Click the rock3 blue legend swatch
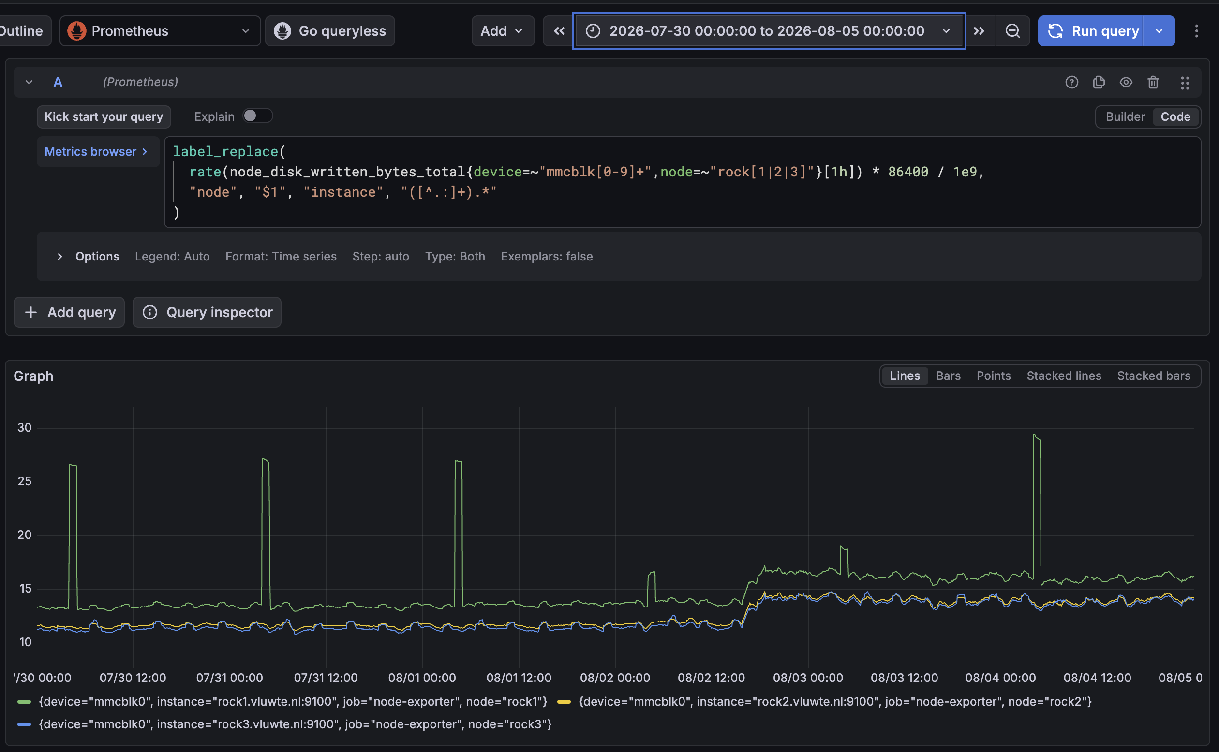Viewport: 1219px width, 752px height. pyautogui.click(x=24, y=724)
